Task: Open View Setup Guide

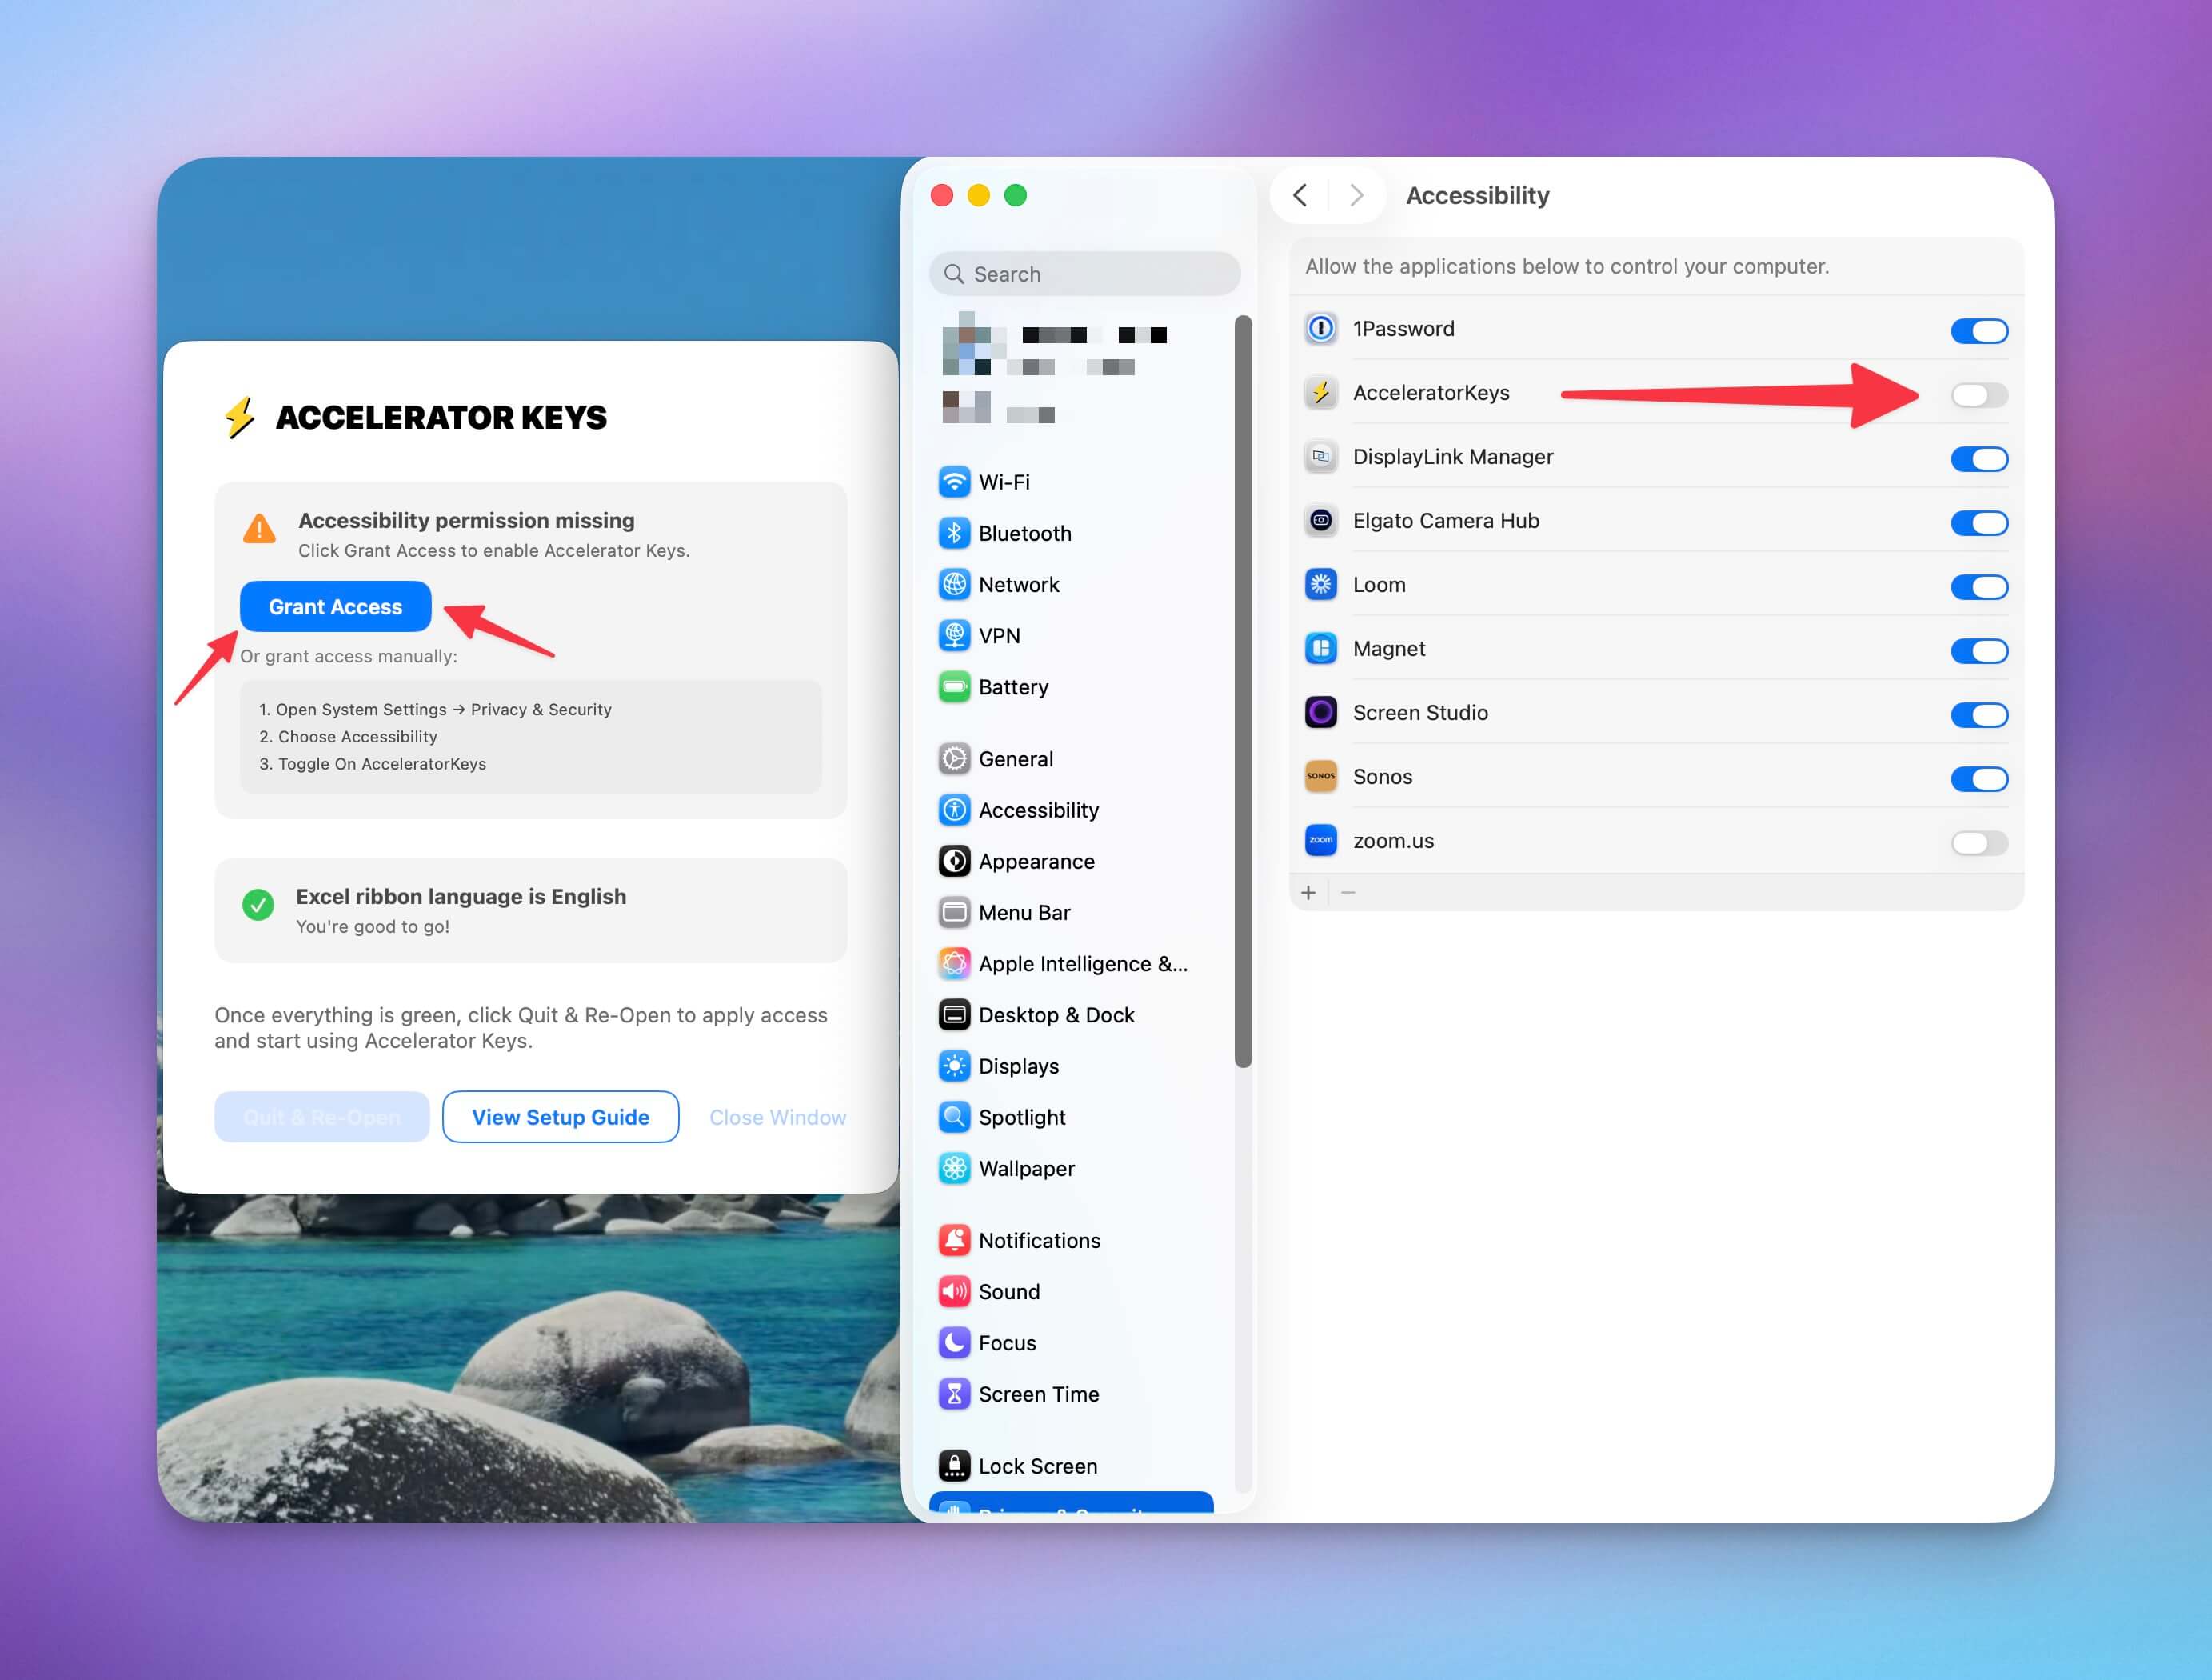Action: [560, 1117]
